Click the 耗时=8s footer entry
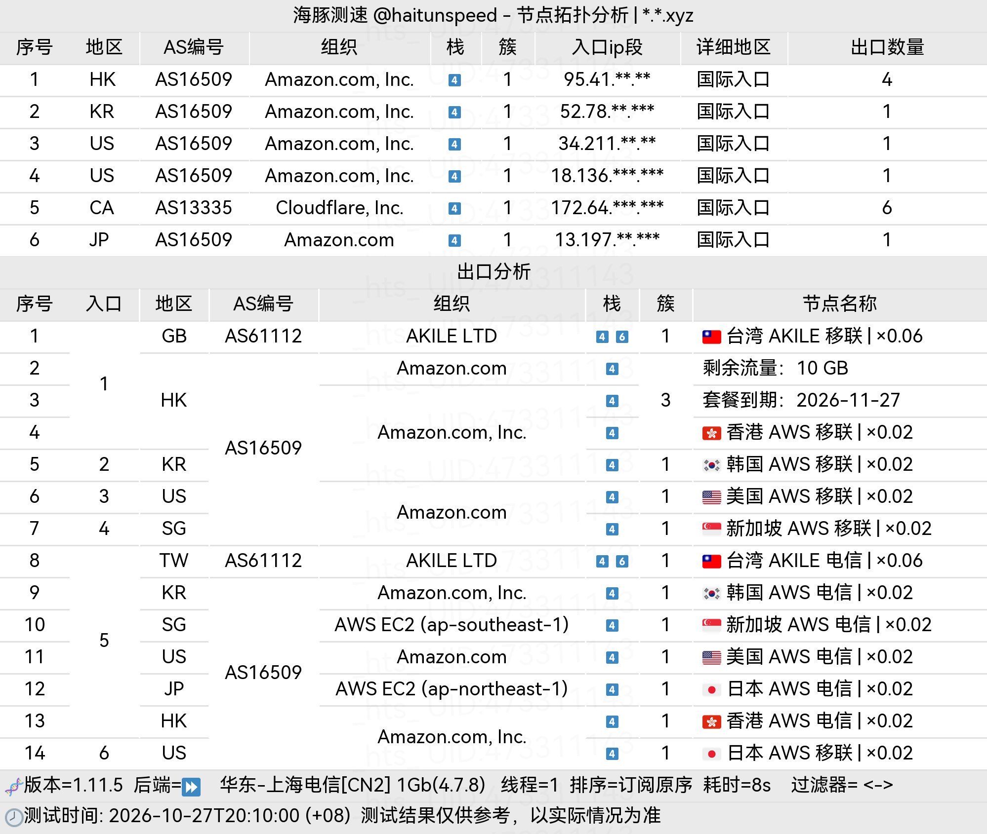The height and width of the screenshot is (834, 987). 737,785
